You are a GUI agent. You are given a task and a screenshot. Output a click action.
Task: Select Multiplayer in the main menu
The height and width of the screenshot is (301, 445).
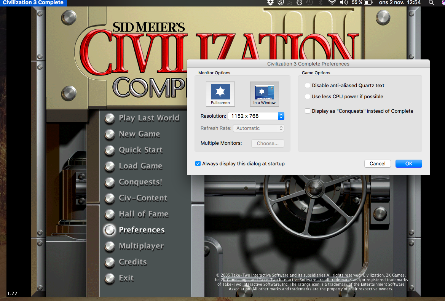click(141, 246)
